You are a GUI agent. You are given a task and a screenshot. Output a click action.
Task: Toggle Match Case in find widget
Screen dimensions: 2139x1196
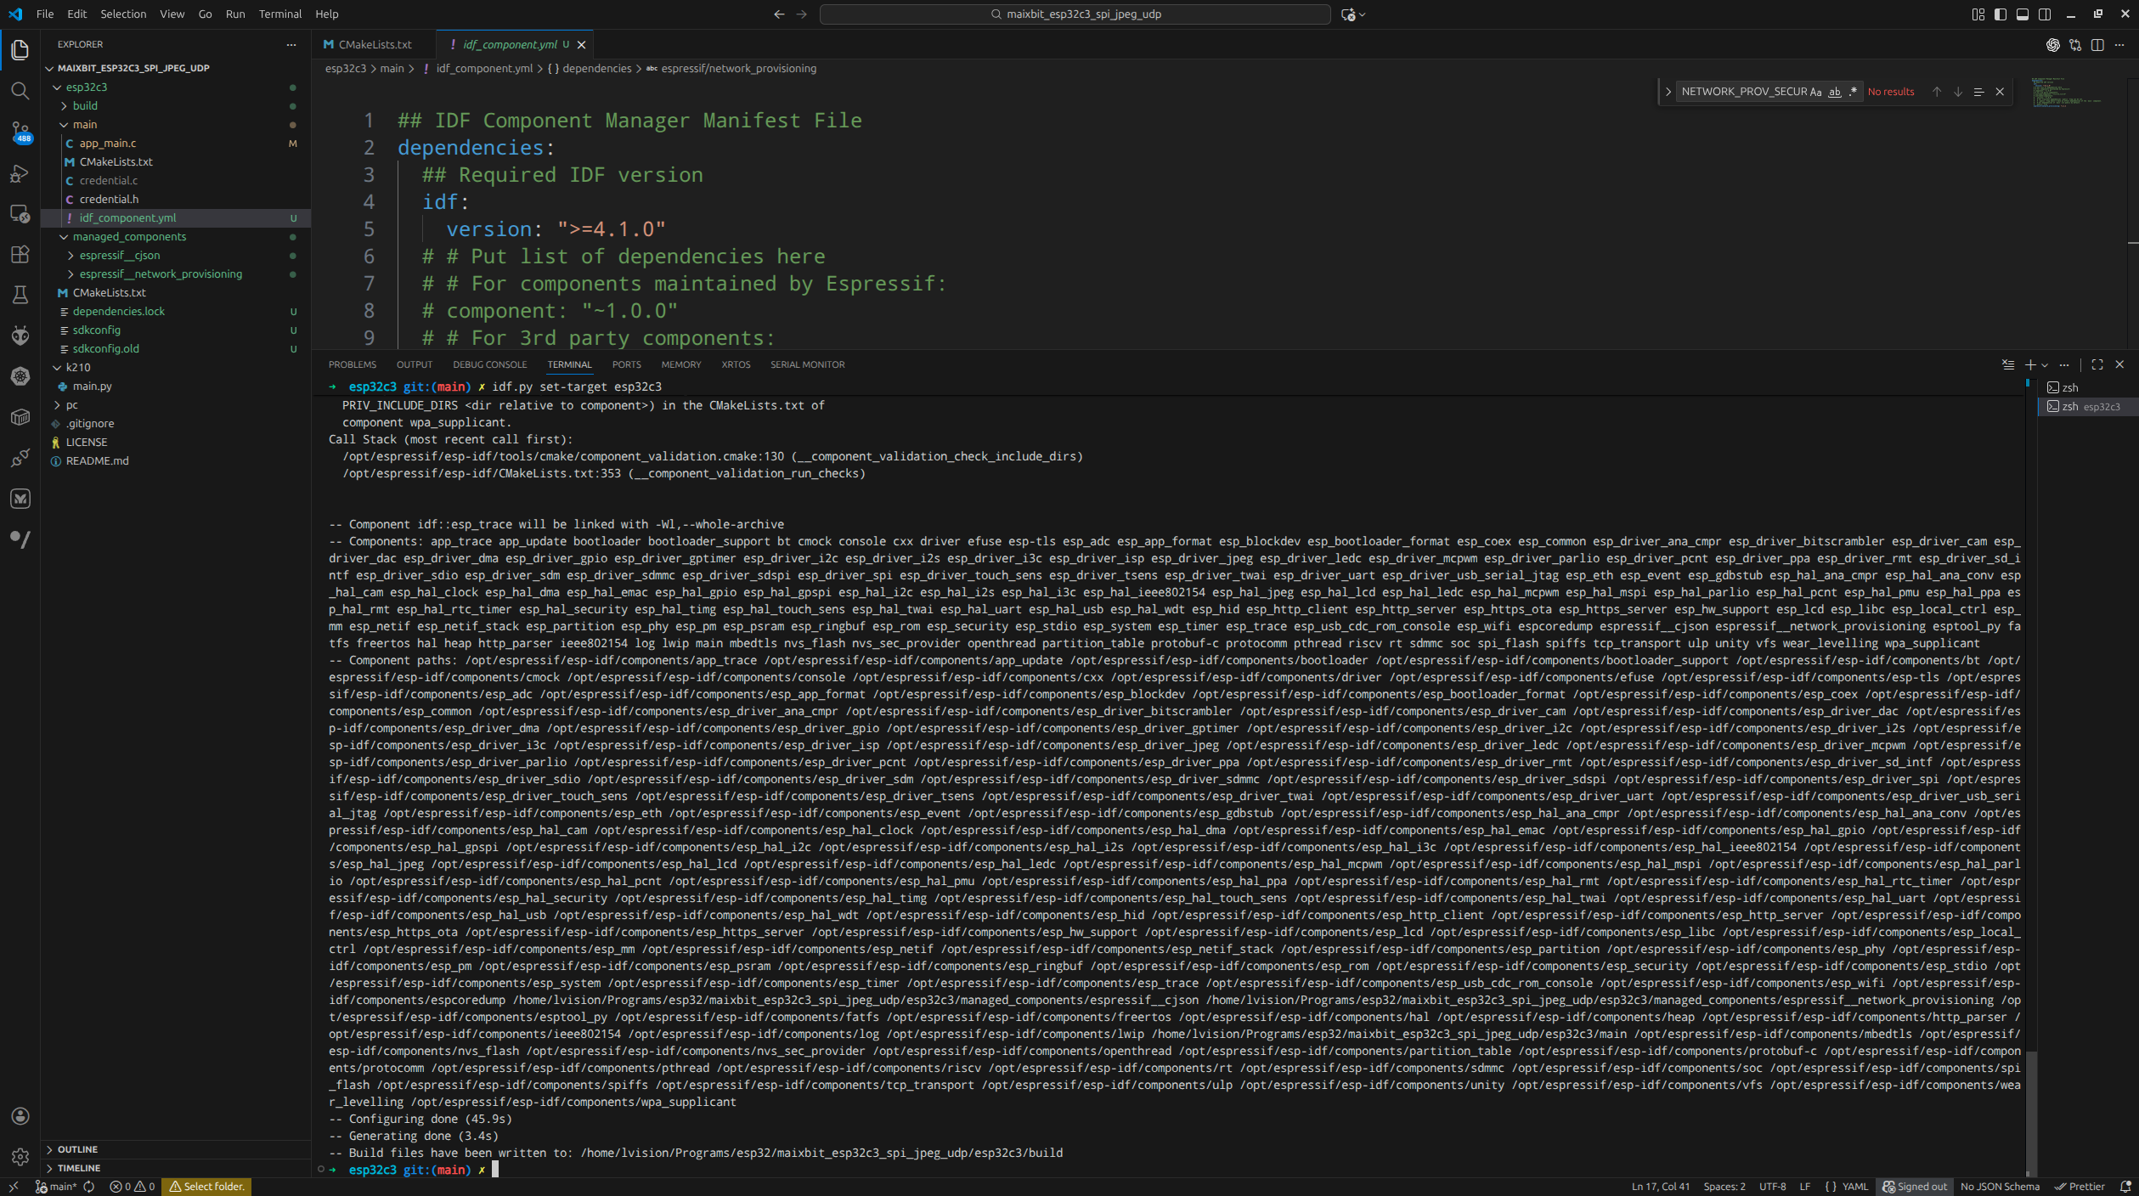1815,92
